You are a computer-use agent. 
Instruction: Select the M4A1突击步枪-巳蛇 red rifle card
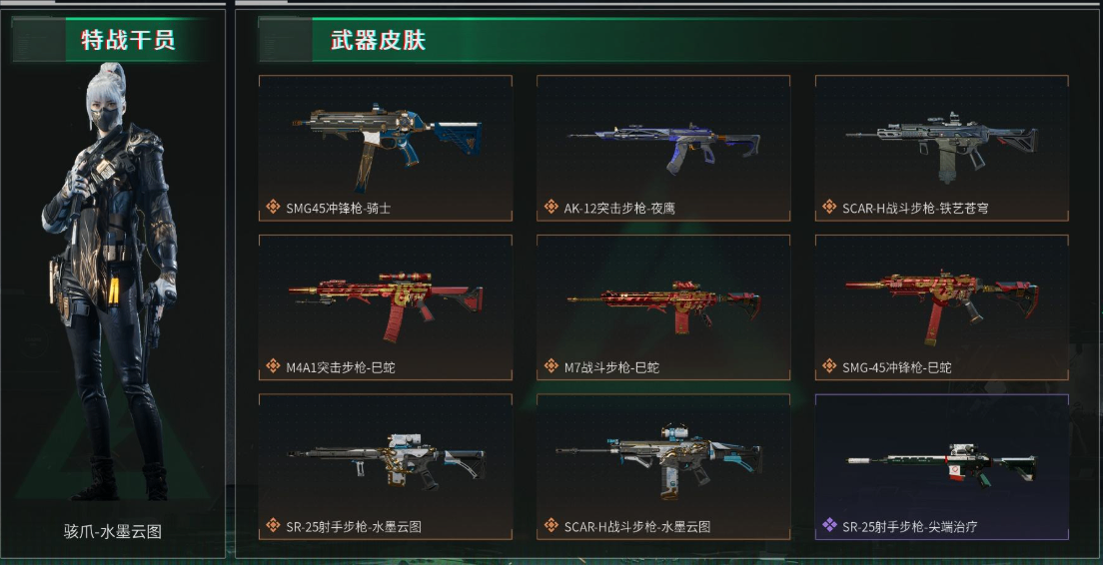coord(386,307)
